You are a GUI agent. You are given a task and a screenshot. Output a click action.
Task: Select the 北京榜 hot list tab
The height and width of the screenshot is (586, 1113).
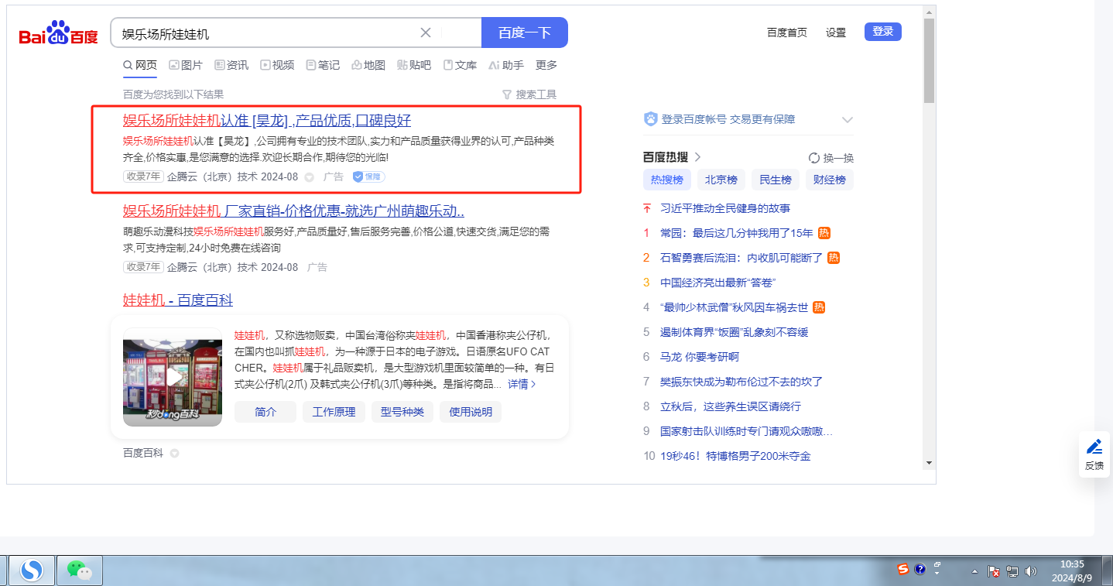[x=721, y=180]
